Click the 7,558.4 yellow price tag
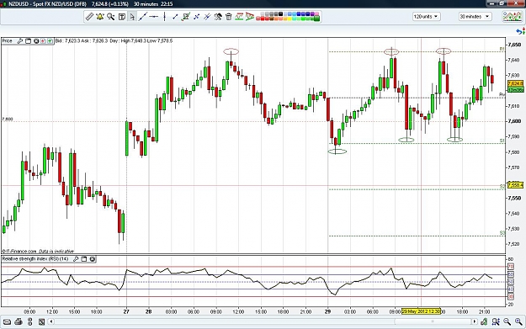Screen dimensions: 526x329 (x=515, y=185)
